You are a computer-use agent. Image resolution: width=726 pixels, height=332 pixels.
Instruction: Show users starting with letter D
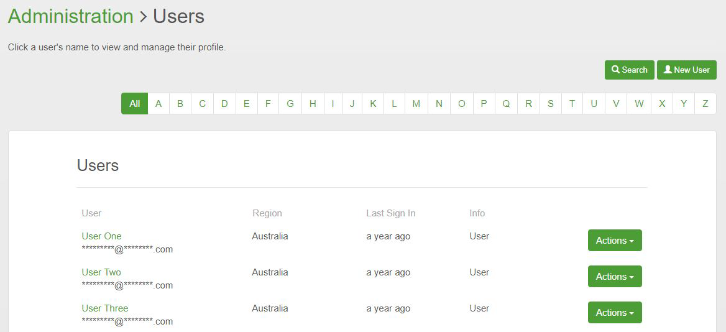click(224, 104)
